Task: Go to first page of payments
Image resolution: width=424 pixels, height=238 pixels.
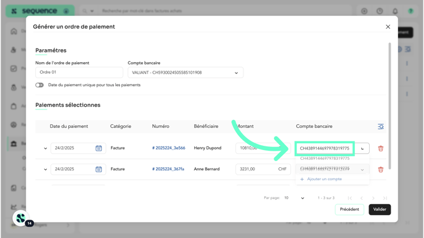Action: tap(349, 198)
